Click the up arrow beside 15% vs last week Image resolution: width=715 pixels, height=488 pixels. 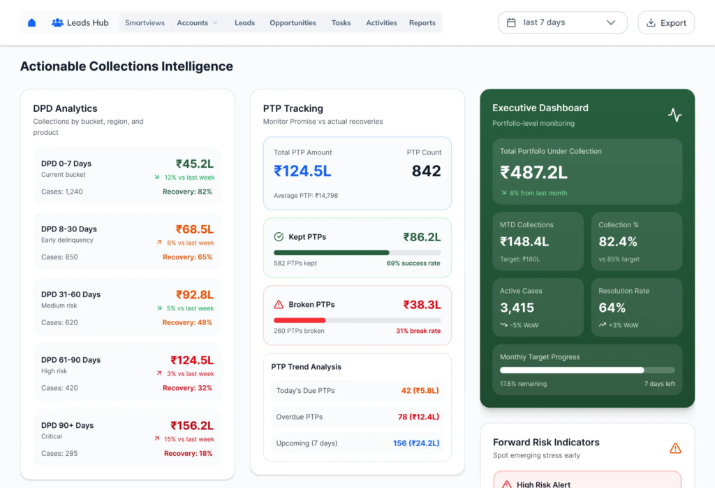click(x=157, y=438)
